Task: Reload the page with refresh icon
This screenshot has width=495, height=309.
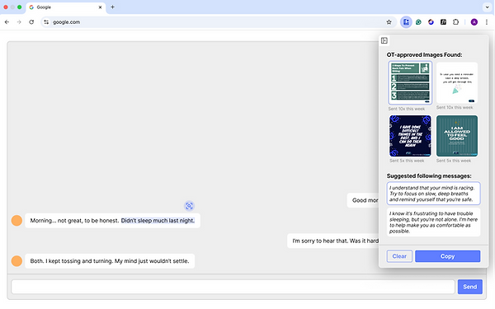Action: coord(31,22)
